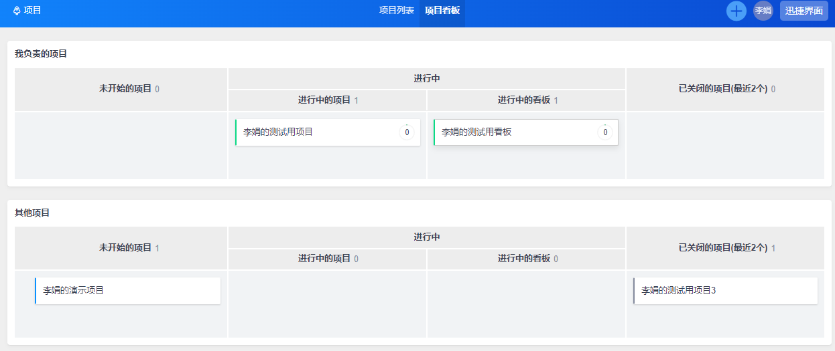Click the count badge on 李娟的测试用项目
The image size is (835, 351).
[x=407, y=132]
